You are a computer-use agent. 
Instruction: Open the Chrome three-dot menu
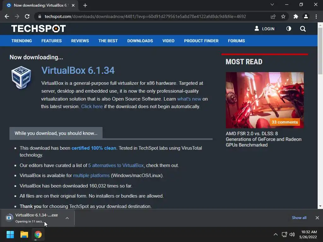(x=316, y=16)
